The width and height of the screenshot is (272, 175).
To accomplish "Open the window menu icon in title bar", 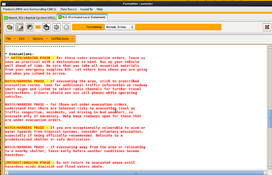I will pyautogui.click(x=4, y=4).
